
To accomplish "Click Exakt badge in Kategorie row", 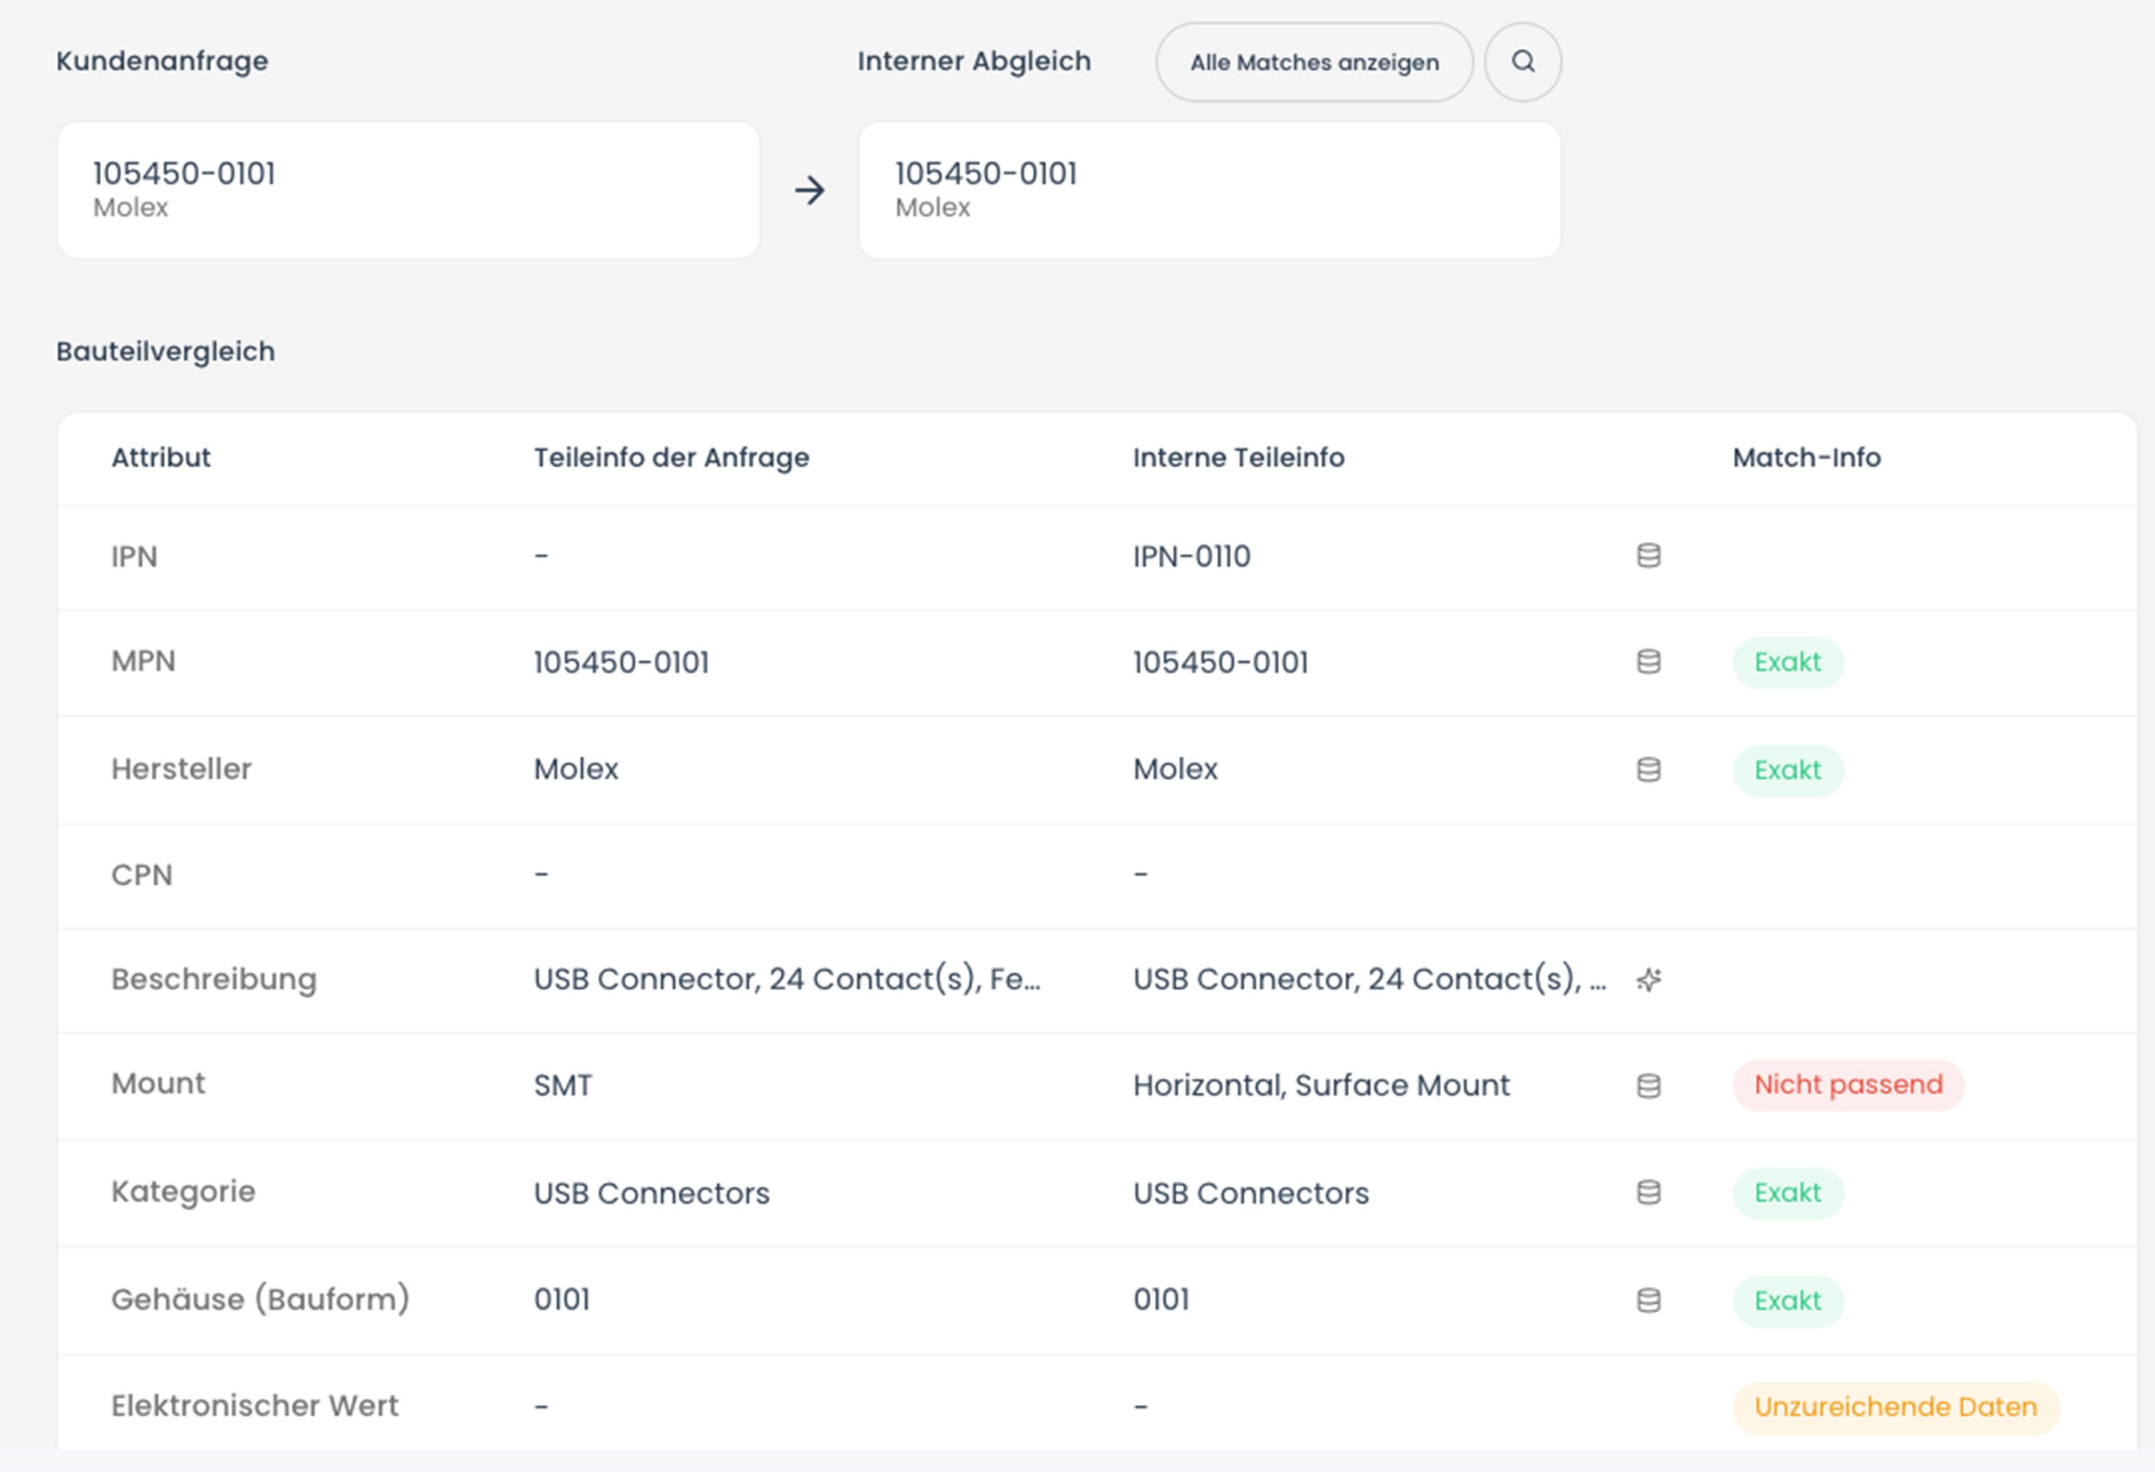I will pyautogui.click(x=1787, y=1193).
